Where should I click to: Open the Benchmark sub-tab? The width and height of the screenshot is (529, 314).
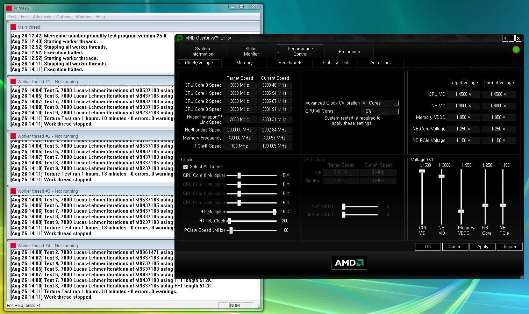click(x=290, y=63)
